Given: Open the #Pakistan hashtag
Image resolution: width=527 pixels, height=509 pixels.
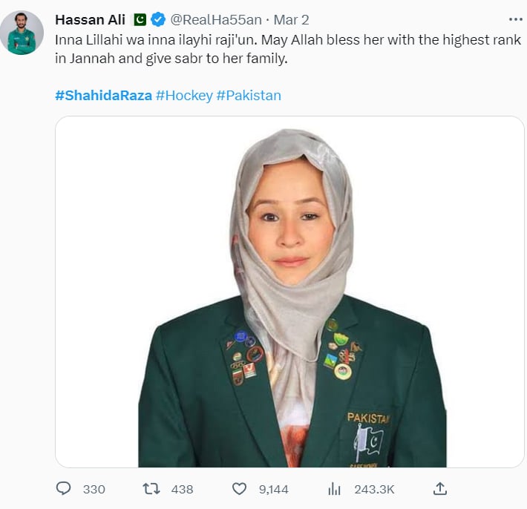Looking at the screenshot, I should tap(249, 96).
